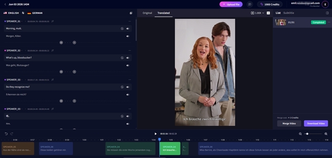Play audio for 'Was geht, Blutsauger?'

pos(128,66)
